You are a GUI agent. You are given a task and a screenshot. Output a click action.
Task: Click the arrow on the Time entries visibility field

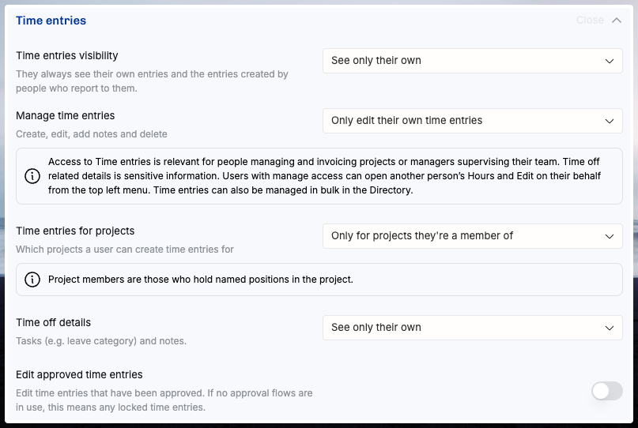coord(609,61)
